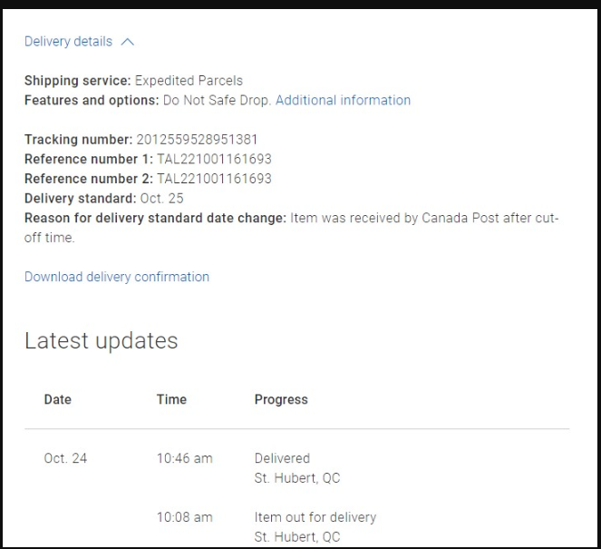
Task: Collapse the Delivery details chevron arrow
Action: click(127, 42)
